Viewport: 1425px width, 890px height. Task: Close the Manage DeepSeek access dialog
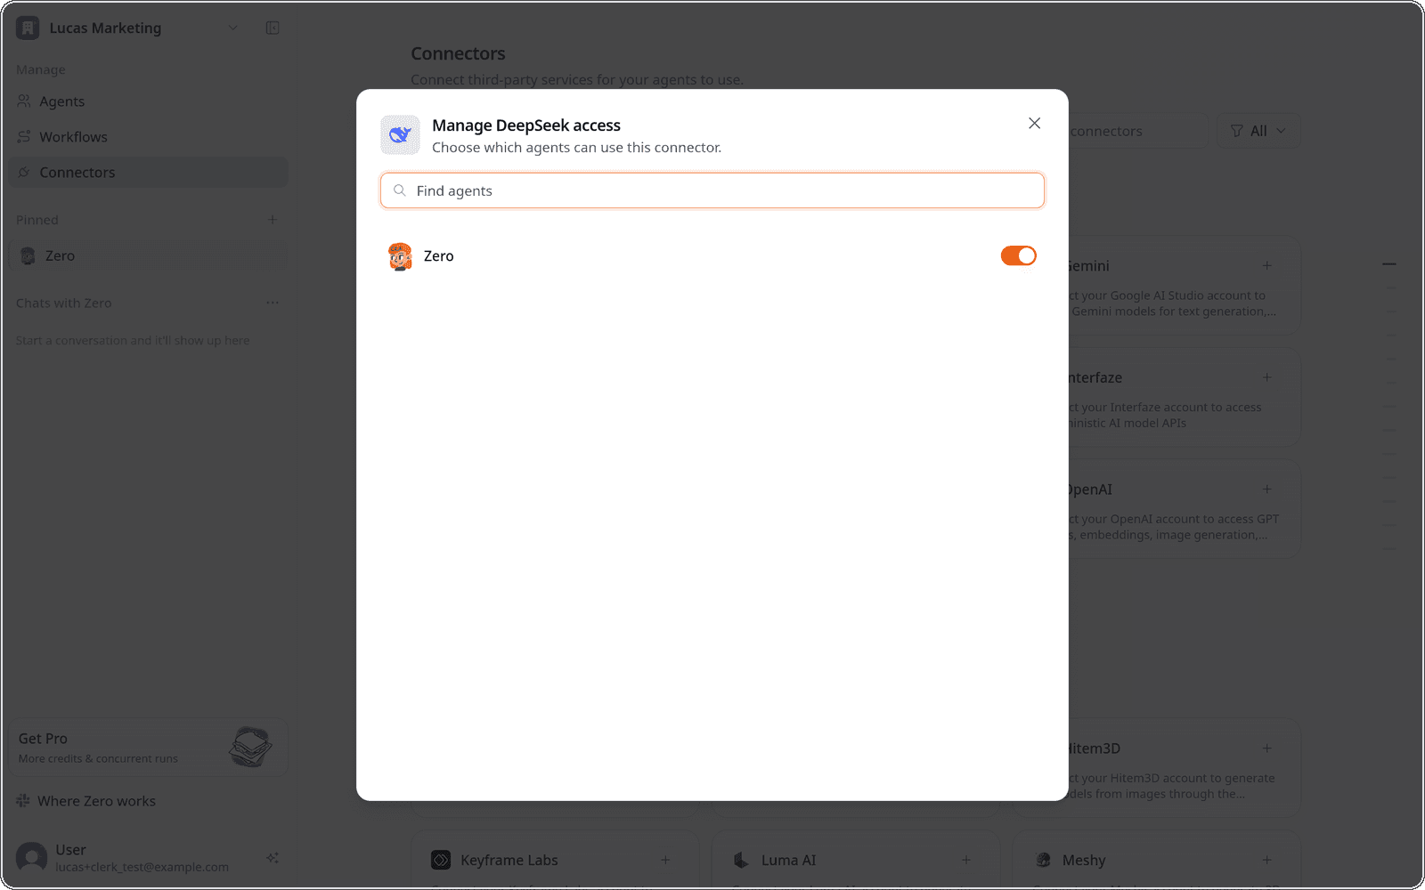tap(1034, 123)
